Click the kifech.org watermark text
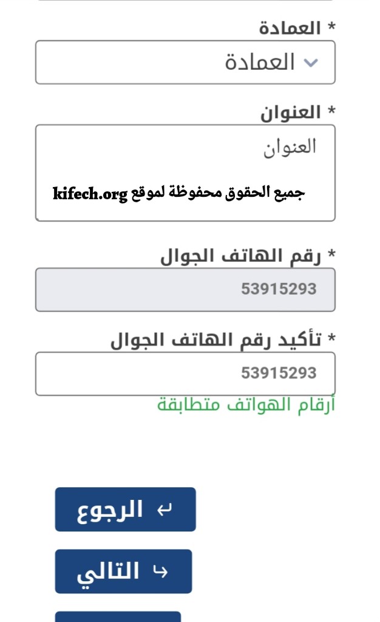Viewport: 380px width, 622px height. tap(90, 194)
